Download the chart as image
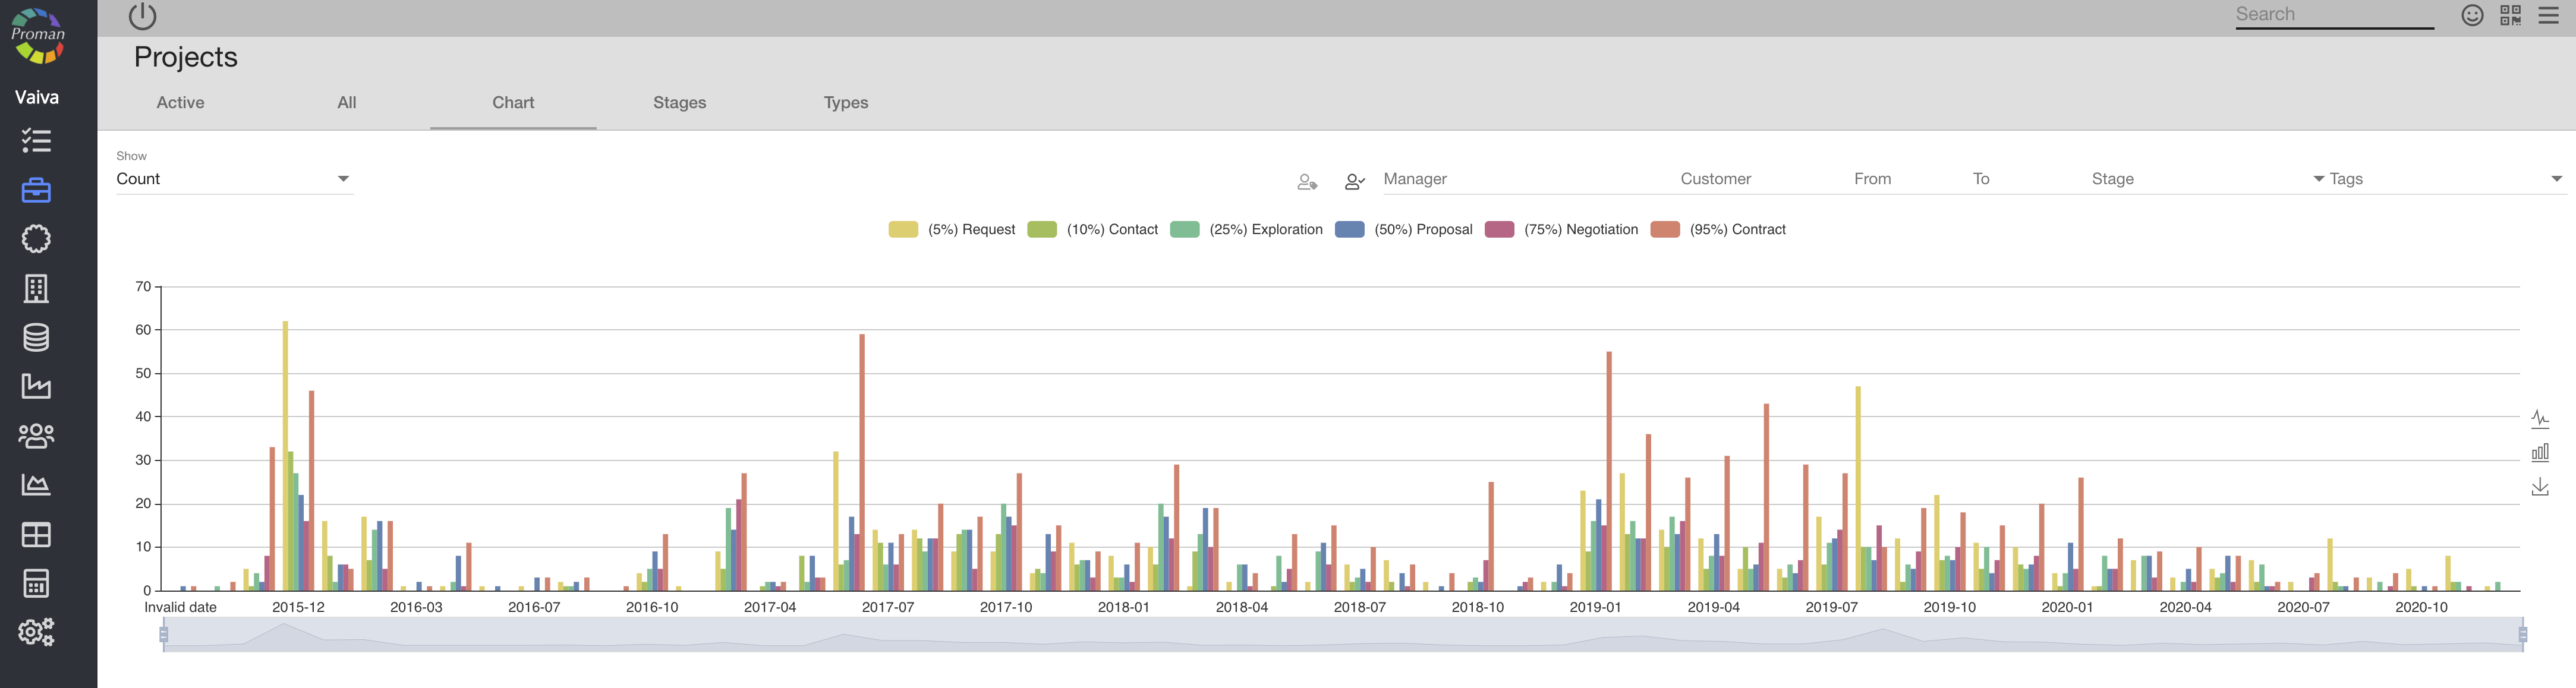 2539,487
